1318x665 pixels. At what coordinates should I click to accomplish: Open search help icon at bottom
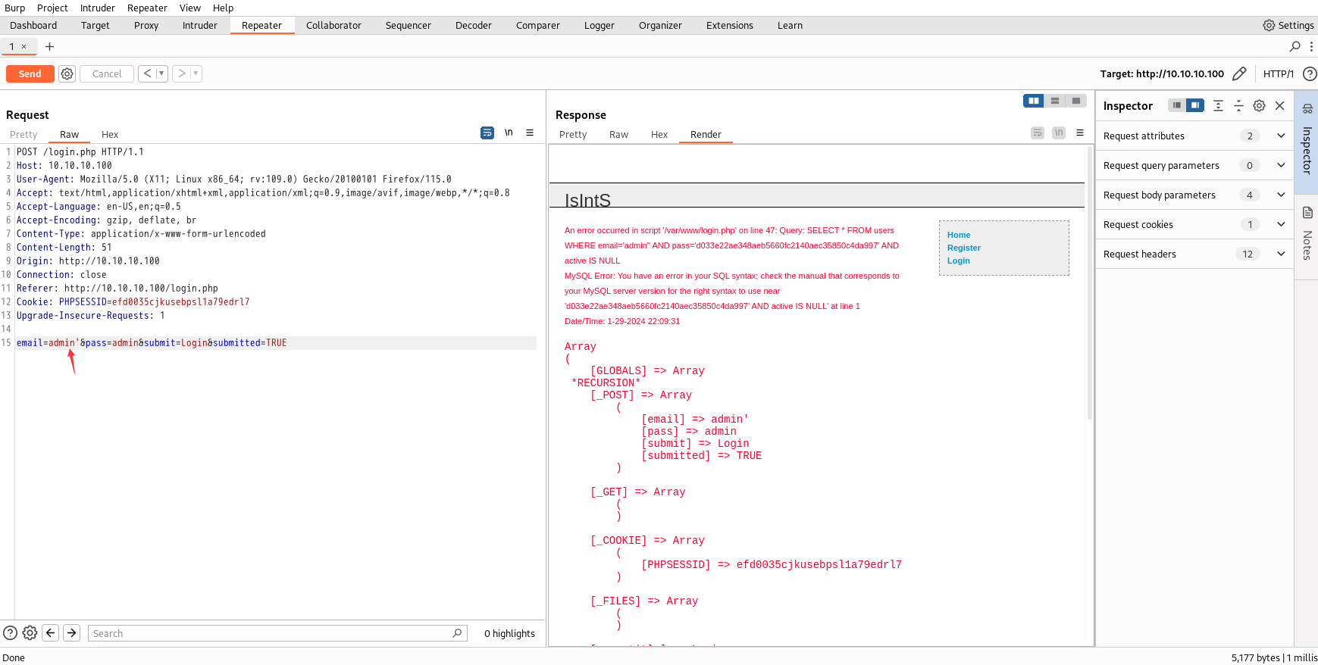[x=10, y=633]
